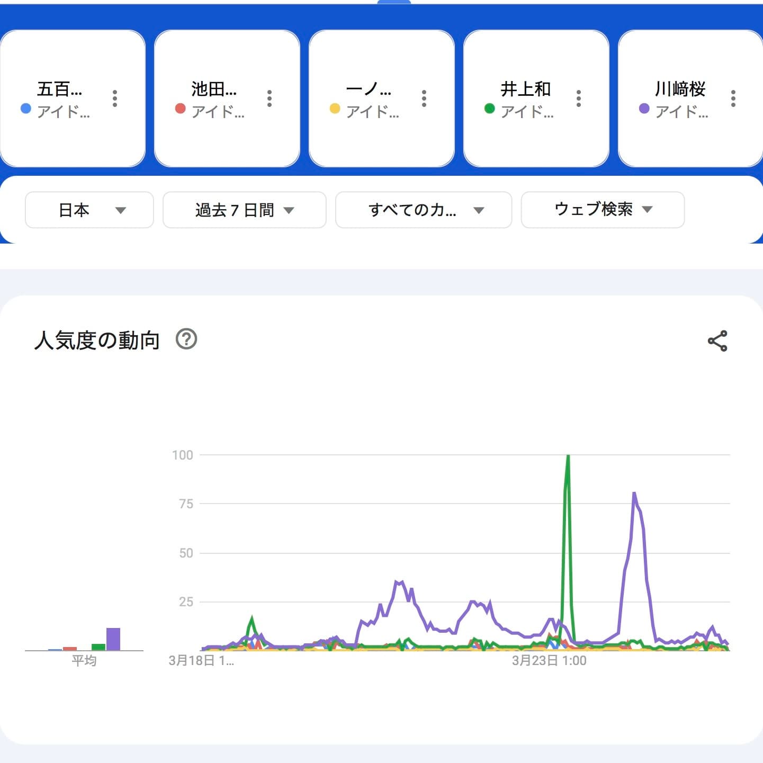763x763 pixels.
Task: Click the blue color dot for 五百…
Action: 25,109
